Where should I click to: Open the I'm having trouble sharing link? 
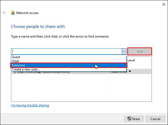(30, 105)
